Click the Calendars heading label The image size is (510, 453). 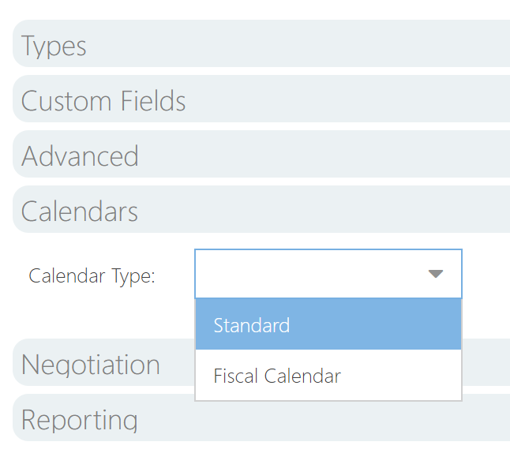tap(80, 212)
